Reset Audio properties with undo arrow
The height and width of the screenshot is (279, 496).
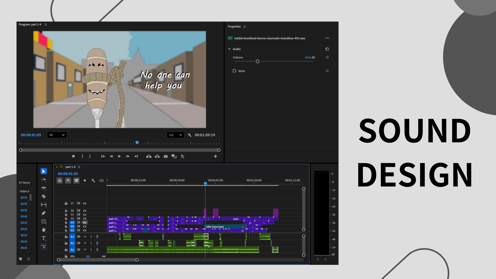pos(327,49)
